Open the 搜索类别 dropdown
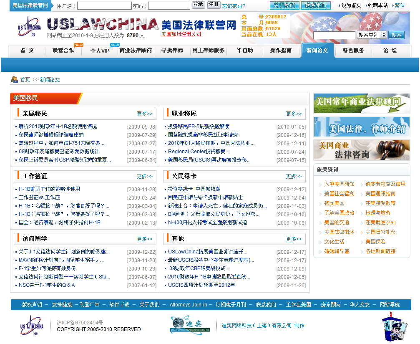This screenshot has width=420, height=344. coord(372,35)
